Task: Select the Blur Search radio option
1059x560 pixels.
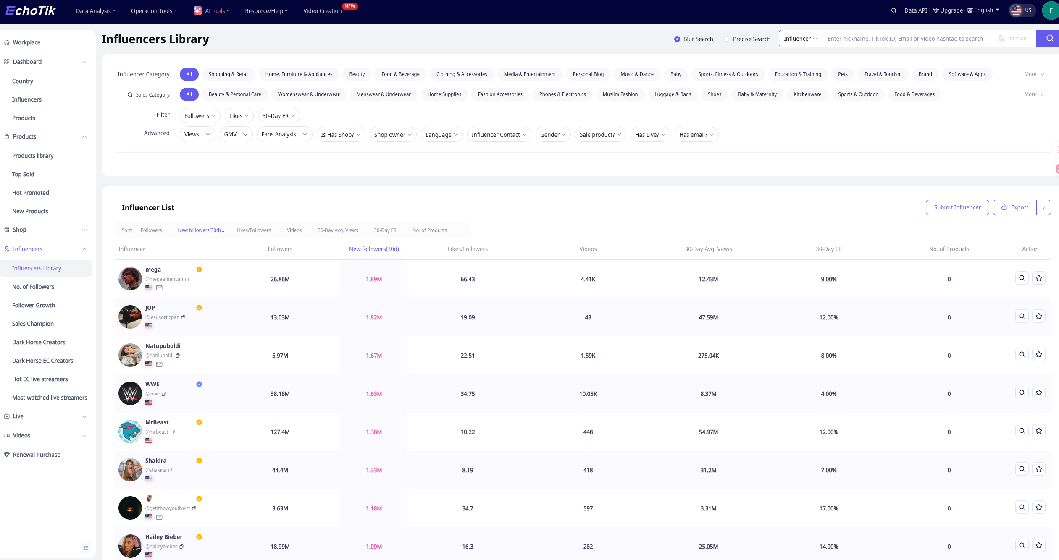Action: 677,39
